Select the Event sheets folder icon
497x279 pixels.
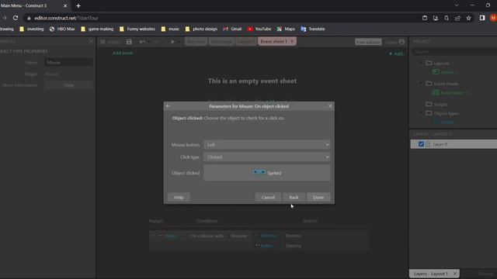point(429,84)
